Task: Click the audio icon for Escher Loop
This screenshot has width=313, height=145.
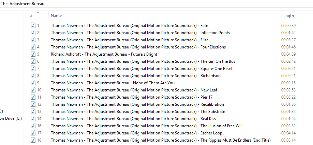Action: tap(33, 133)
